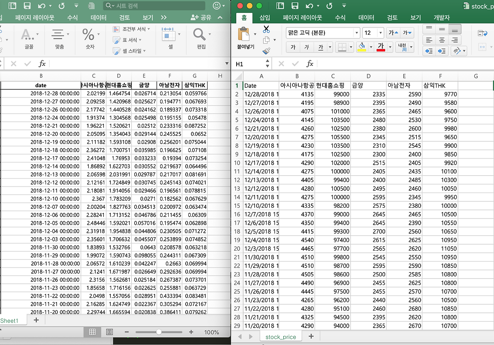Toggle bottom vertical alignment
The width and height of the screenshot is (494, 345).
click(x=455, y=29)
